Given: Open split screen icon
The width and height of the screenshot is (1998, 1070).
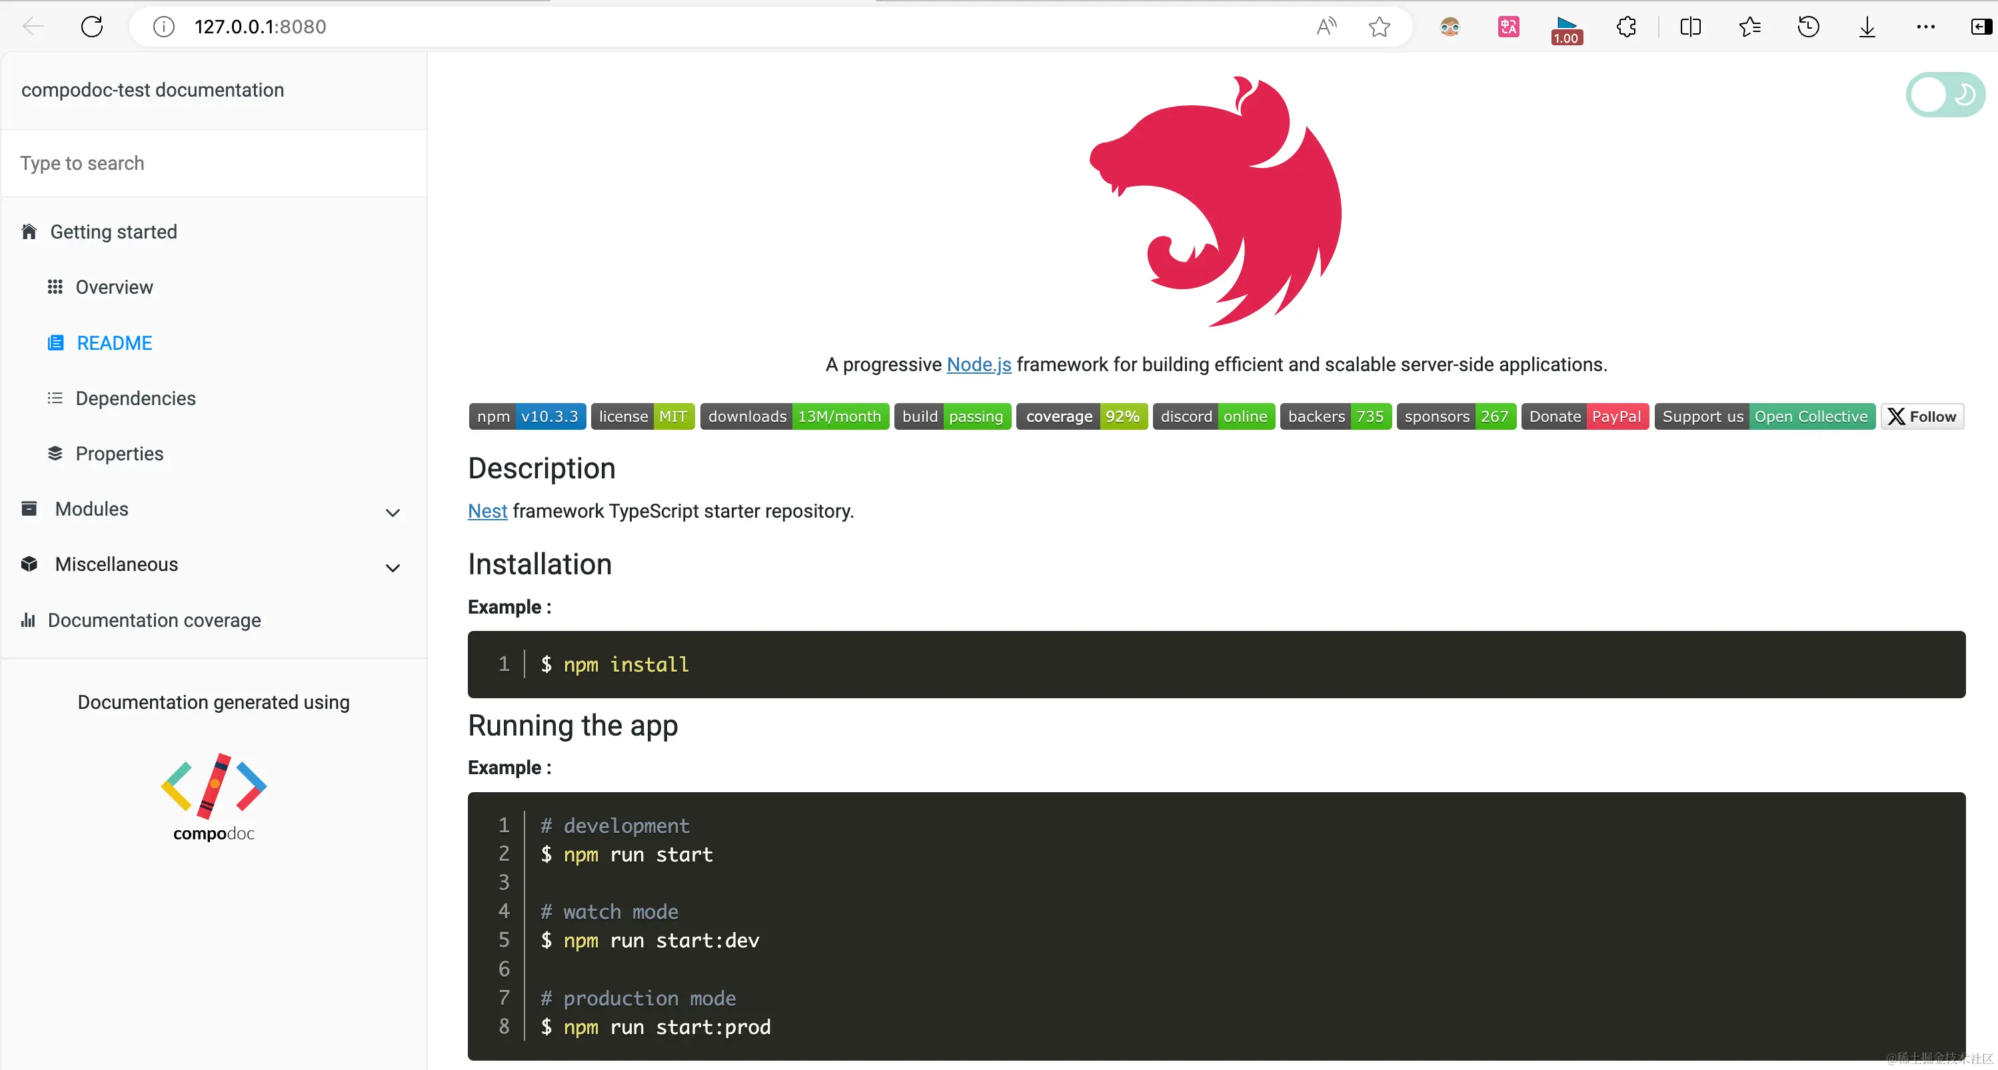Looking at the screenshot, I should (x=1691, y=27).
